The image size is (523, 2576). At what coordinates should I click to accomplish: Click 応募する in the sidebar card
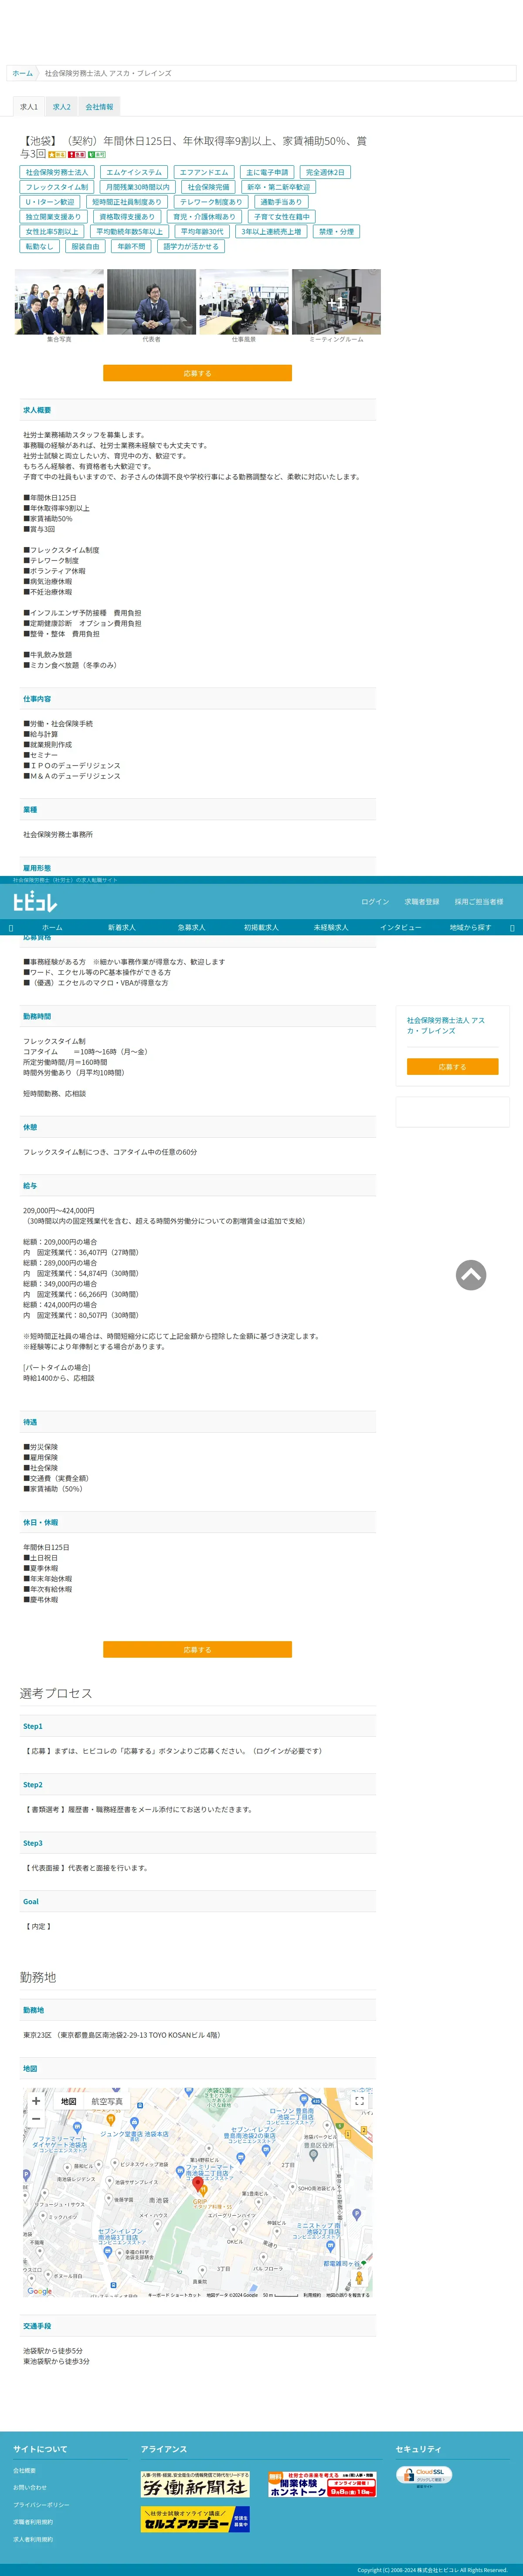tap(452, 1067)
